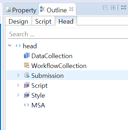This screenshot has height=130, width=128.
Task: Open the Design sub-tab
Action: [18, 21]
